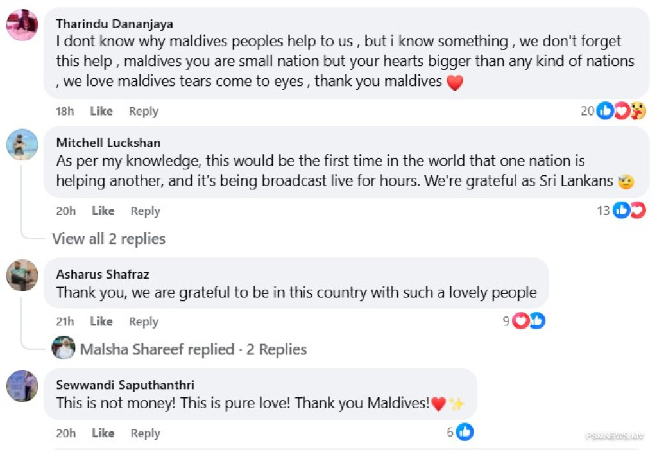Viewport: 657px width, 450px height.
Task: Open Mitchell Luckshan's name link
Action: pos(108,143)
